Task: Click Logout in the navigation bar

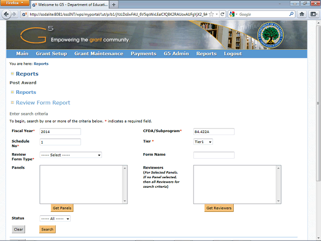Action: 233,54
